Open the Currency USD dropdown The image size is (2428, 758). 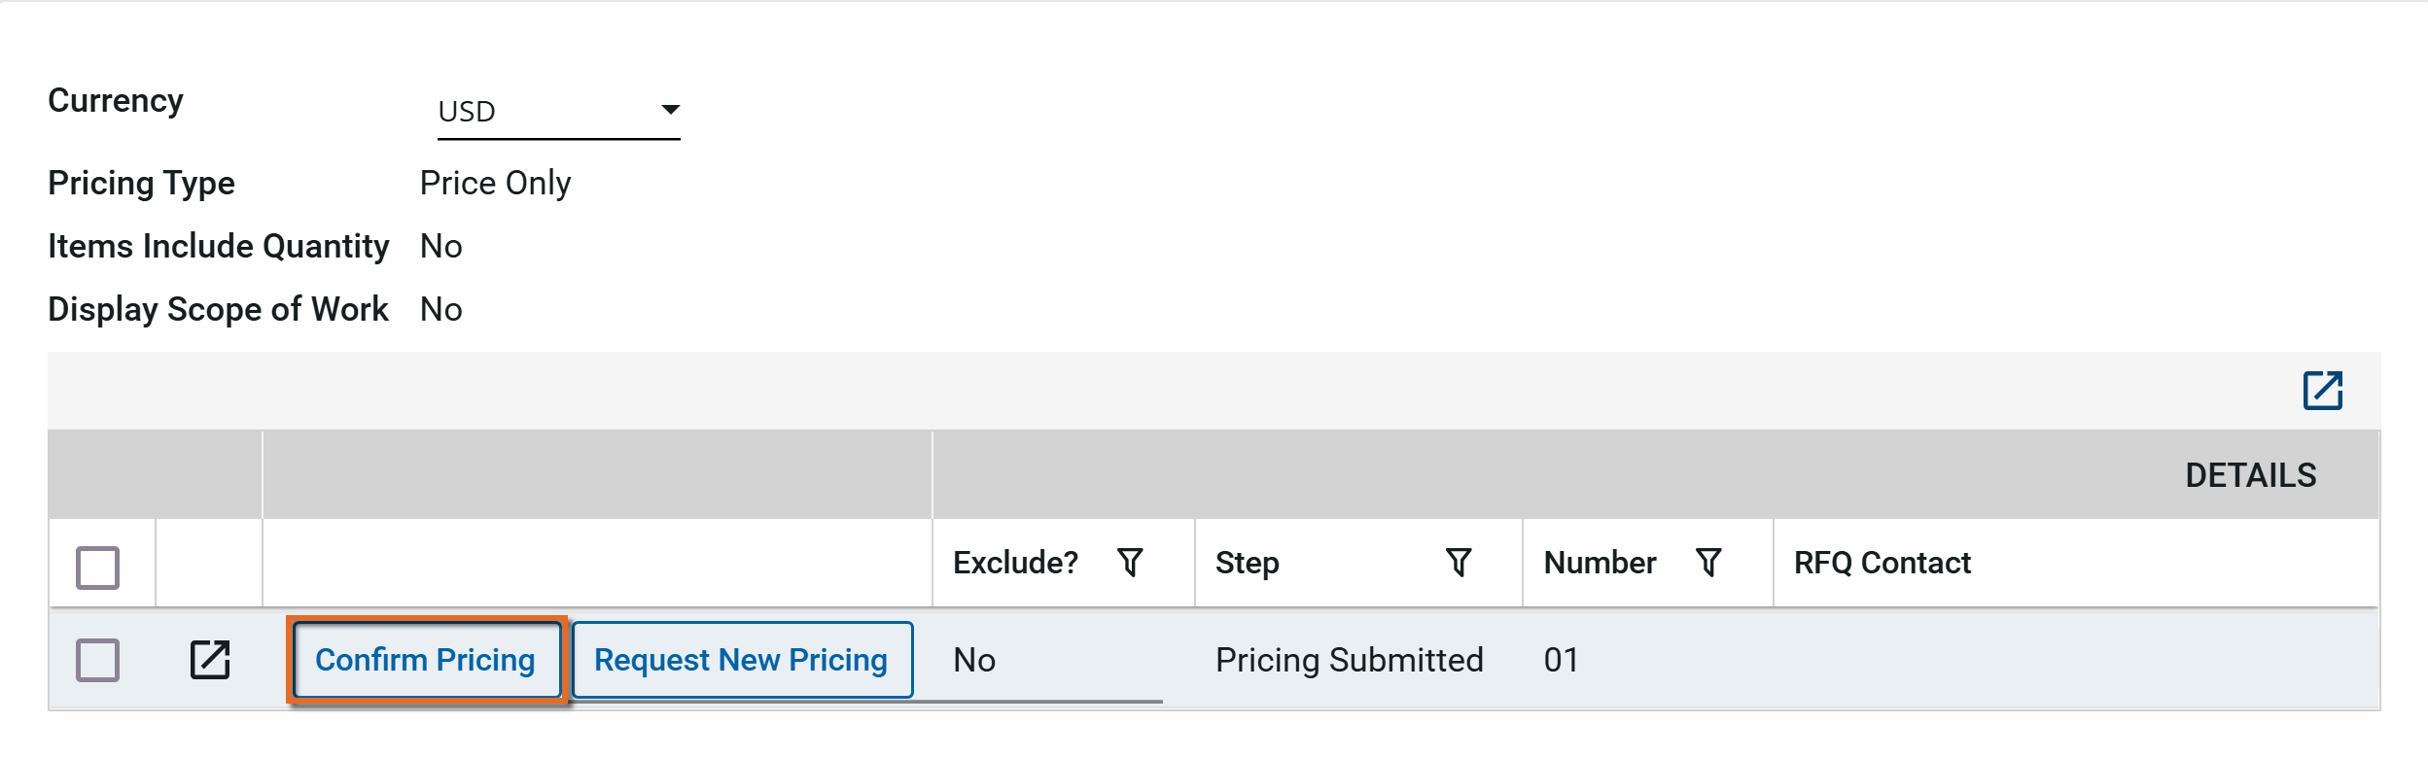pos(558,111)
